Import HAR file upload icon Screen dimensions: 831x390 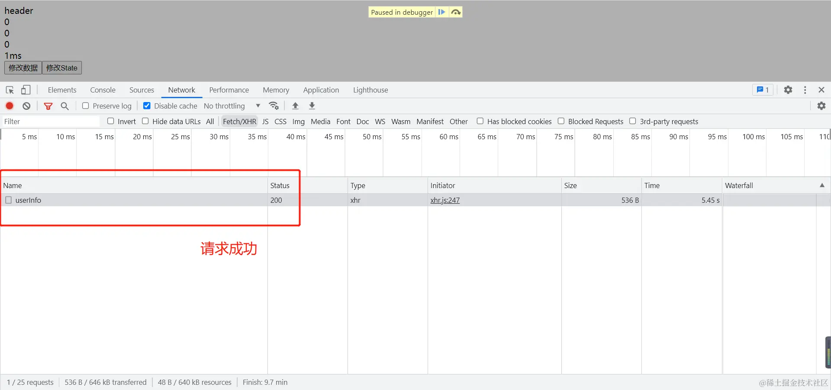point(296,106)
